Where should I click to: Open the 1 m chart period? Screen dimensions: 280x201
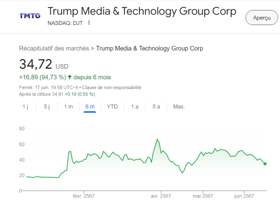[x=68, y=107]
